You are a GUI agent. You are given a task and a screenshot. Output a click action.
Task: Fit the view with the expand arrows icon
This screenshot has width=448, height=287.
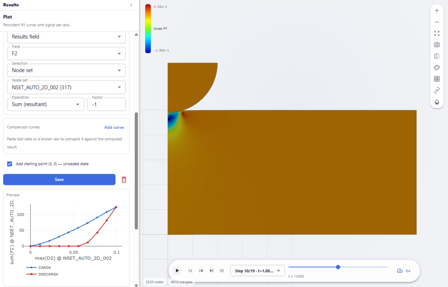pos(437,33)
